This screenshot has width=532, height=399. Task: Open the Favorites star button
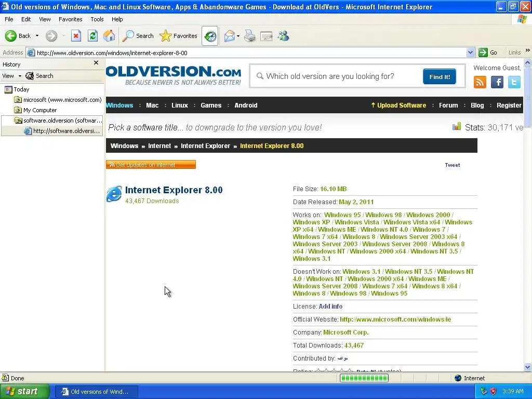pos(179,36)
